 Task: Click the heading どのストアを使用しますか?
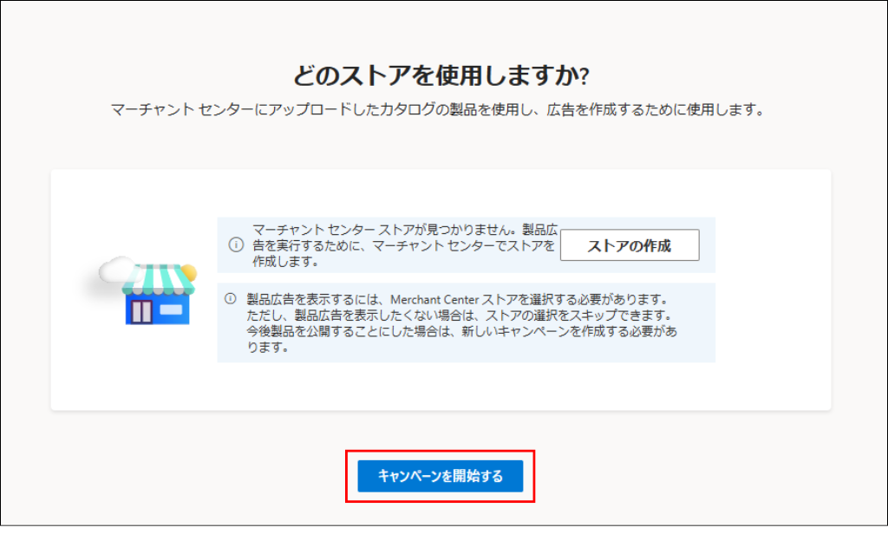pos(441,75)
